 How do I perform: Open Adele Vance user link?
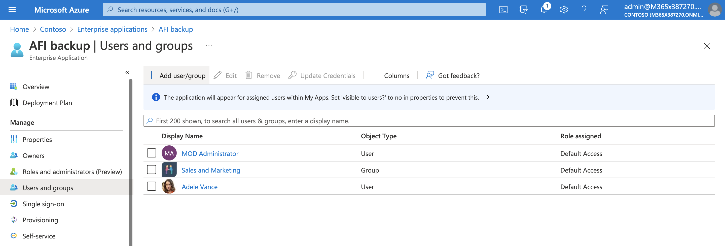(x=200, y=187)
